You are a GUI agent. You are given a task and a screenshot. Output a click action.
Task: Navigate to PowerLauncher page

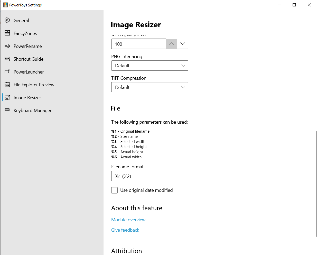pos(52,72)
